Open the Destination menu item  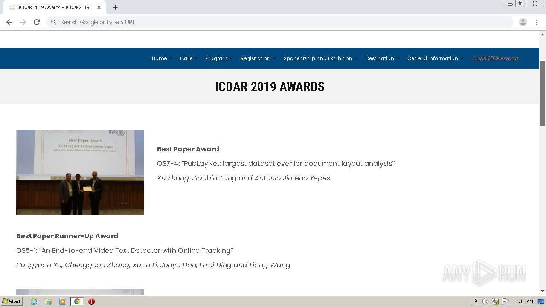coord(380,58)
